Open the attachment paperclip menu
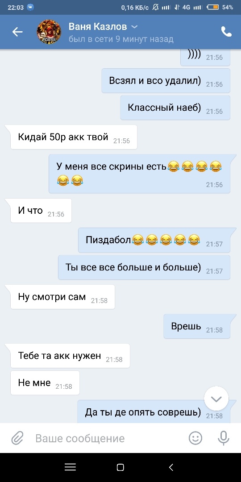The height and width of the screenshot is (482, 241). 17,438
